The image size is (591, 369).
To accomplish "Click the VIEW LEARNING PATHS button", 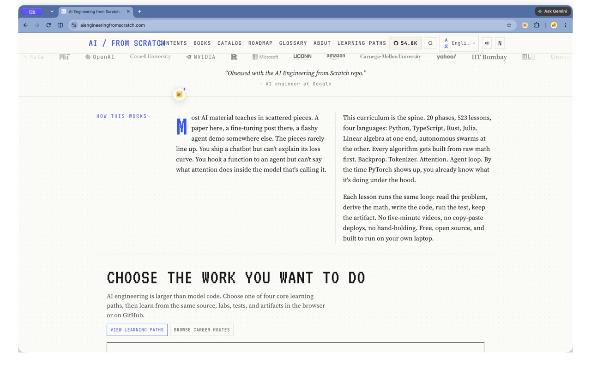I will pos(137,330).
